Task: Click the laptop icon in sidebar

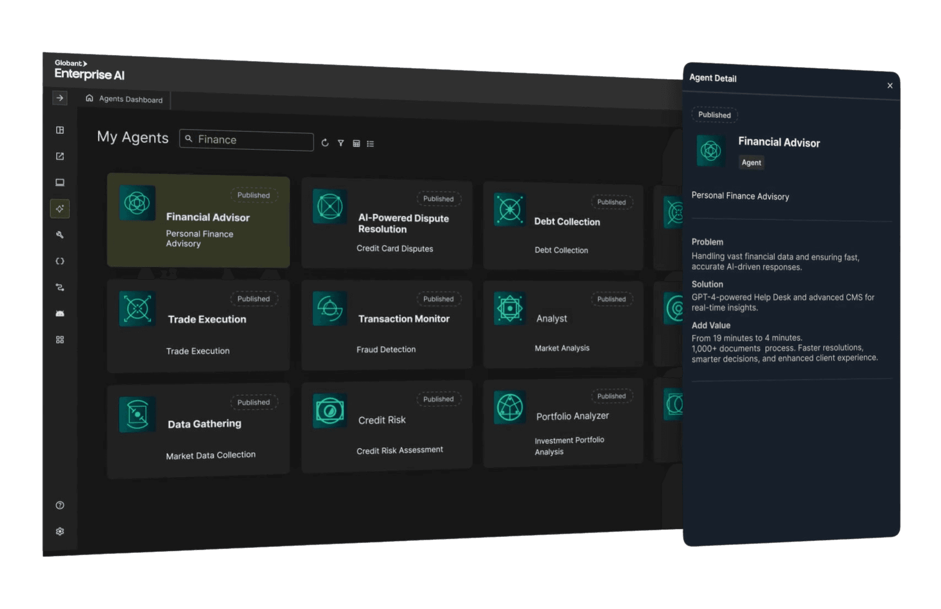Action: click(60, 182)
